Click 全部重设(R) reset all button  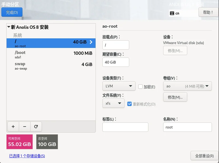coord(204,156)
